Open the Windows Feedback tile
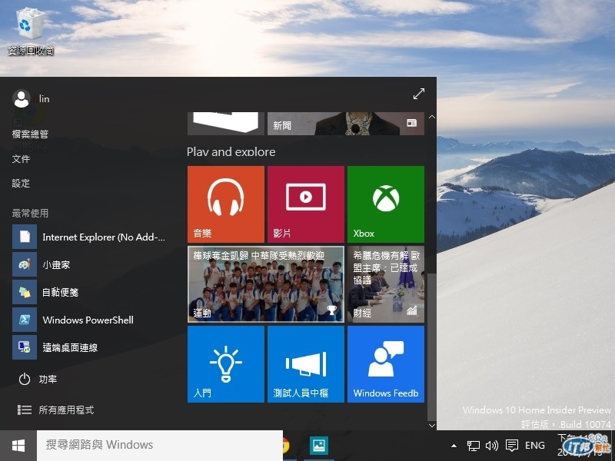615x461 pixels. point(386,364)
